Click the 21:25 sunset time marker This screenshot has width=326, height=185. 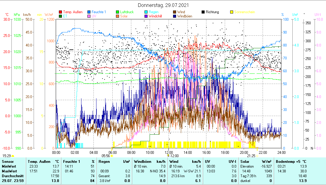tap(251, 156)
